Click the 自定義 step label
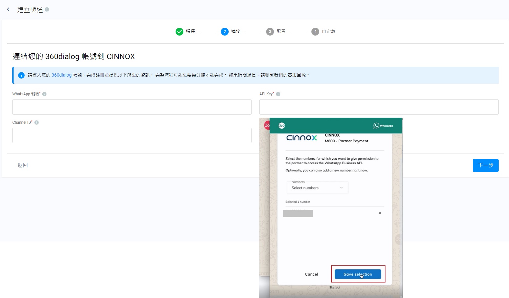The image size is (509, 298). coord(329,31)
